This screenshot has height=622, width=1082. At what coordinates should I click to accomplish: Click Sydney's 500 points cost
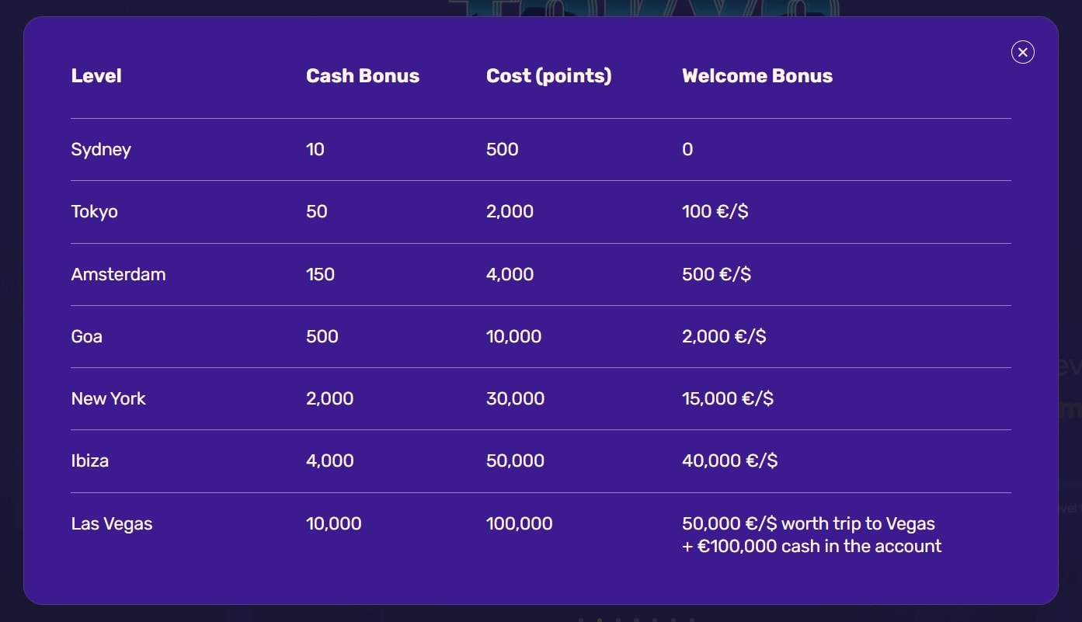point(502,149)
